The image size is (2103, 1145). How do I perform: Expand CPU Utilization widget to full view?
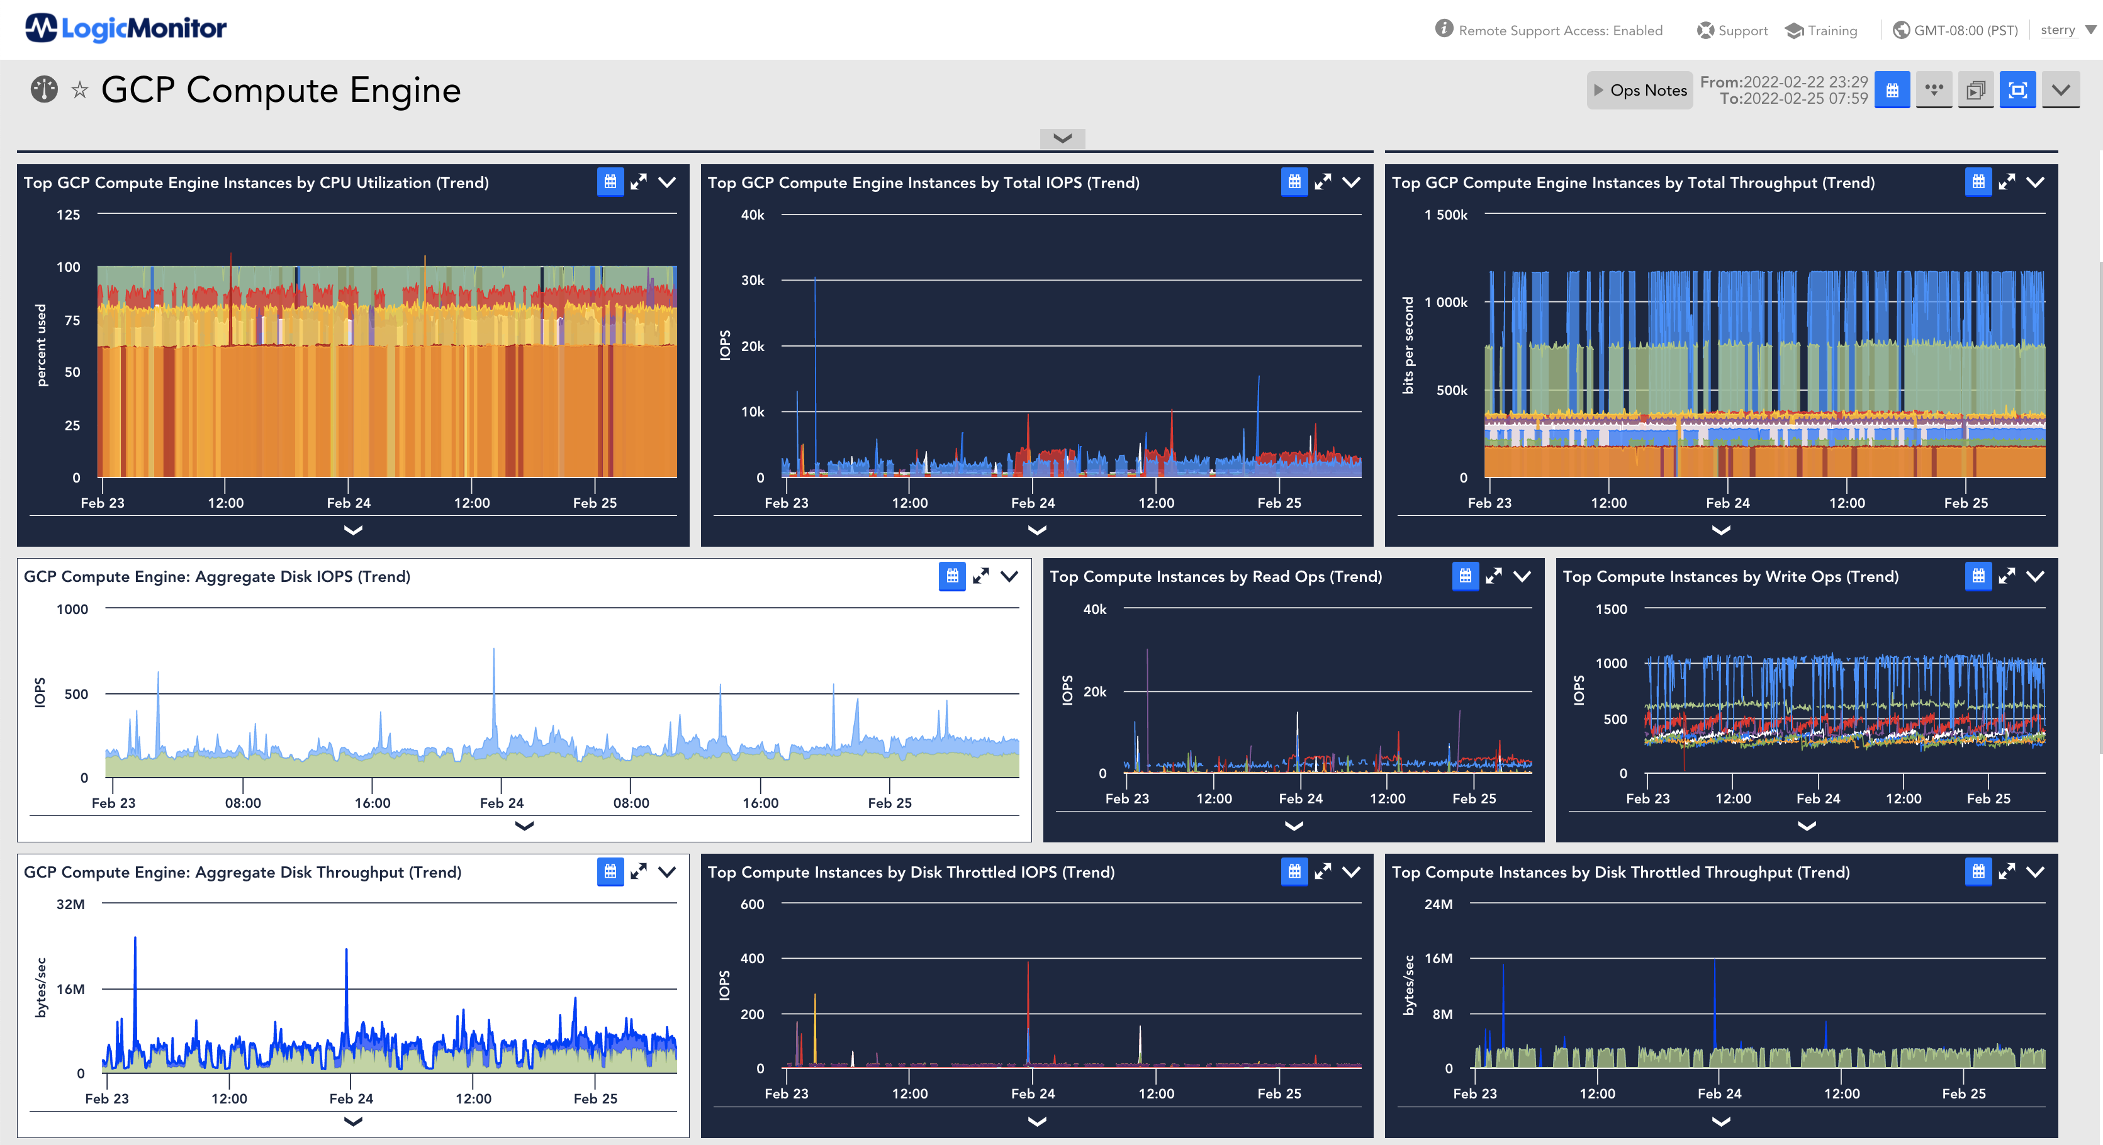coord(639,182)
